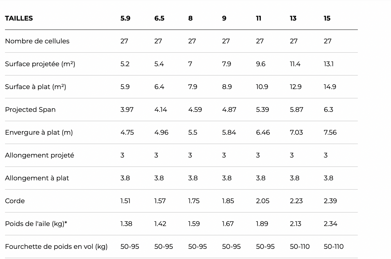Select the 13.1 projected surface value
Image resolution: width=391 pixels, height=259 pixels.
click(328, 64)
